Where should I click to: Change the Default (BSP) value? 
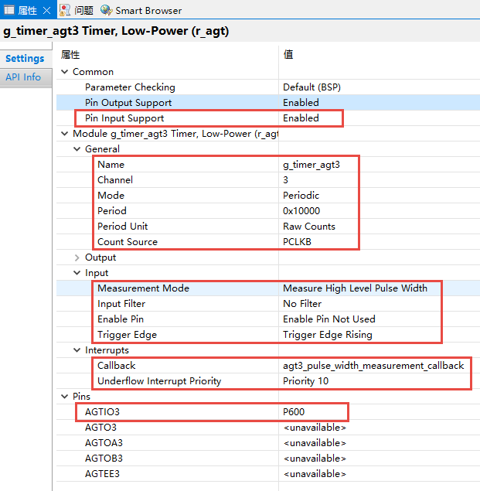311,87
